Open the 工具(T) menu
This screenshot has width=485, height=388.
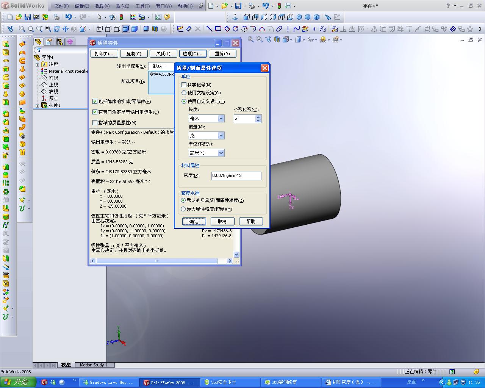tap(142, 6)
